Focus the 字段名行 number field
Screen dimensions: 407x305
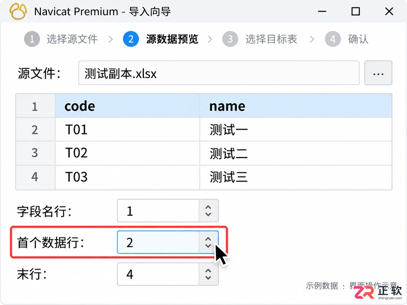(158, 211)
